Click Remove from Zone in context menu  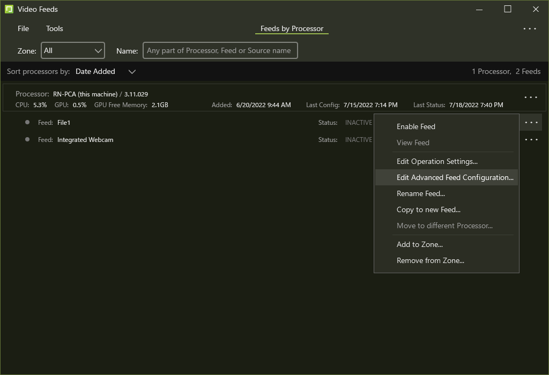pyautogui.click(x=430, y=261)
